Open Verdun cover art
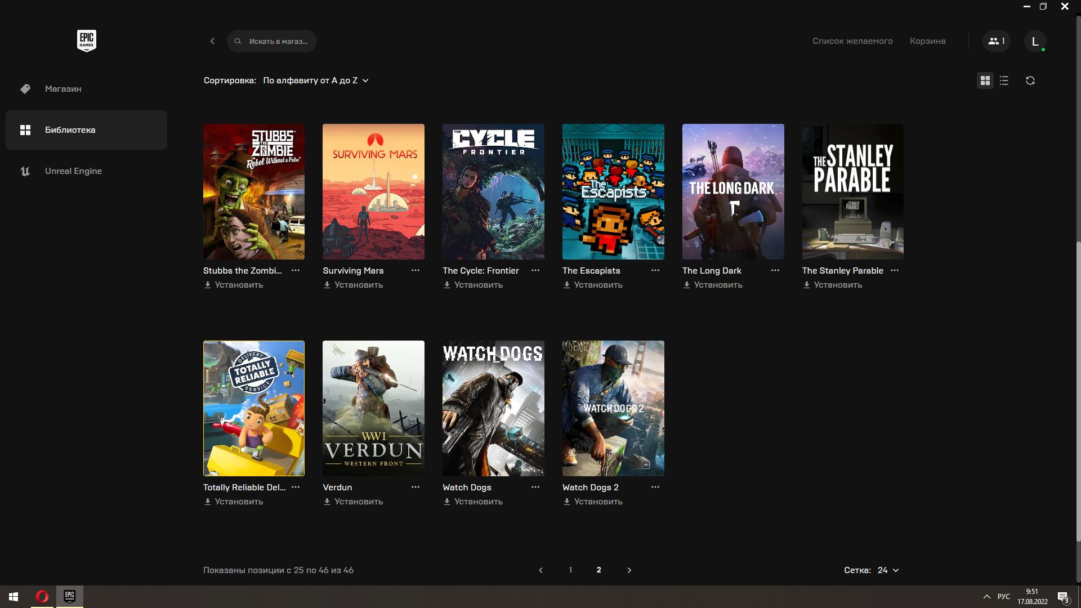The image size is (1081, 608). tap(373, 408)
